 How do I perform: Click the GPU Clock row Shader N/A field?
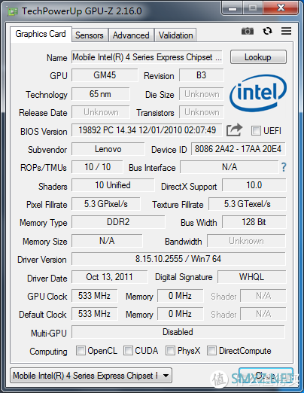click(x=263, y=296)
